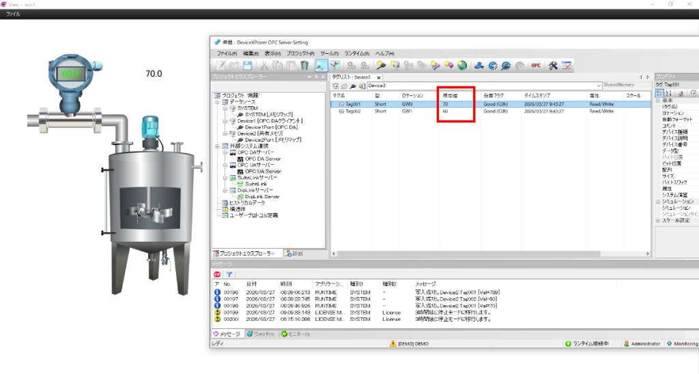Image resolution: width=699 pixels, height=374 pixels.
Task: Open the ランタイム menu
Action: coord(356,53)
